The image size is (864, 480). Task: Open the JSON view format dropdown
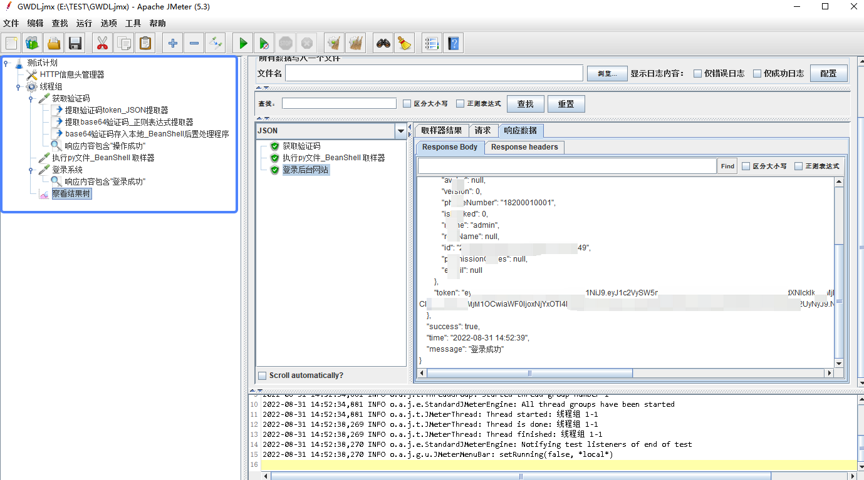pos(402,130)
